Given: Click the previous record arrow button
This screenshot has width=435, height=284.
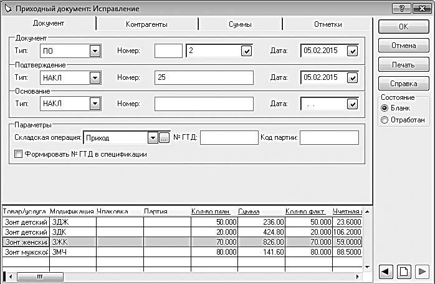Looking at the screenshot, I should (x=386, y=272).
